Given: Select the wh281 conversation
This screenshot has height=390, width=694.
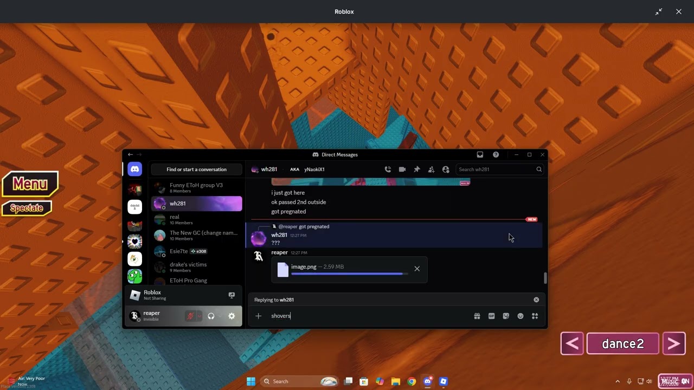Looking at the screenshot, I should pos(196,204).
